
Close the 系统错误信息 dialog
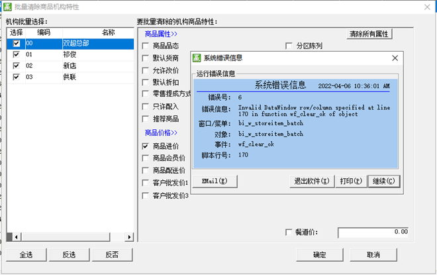coord(395,58)
